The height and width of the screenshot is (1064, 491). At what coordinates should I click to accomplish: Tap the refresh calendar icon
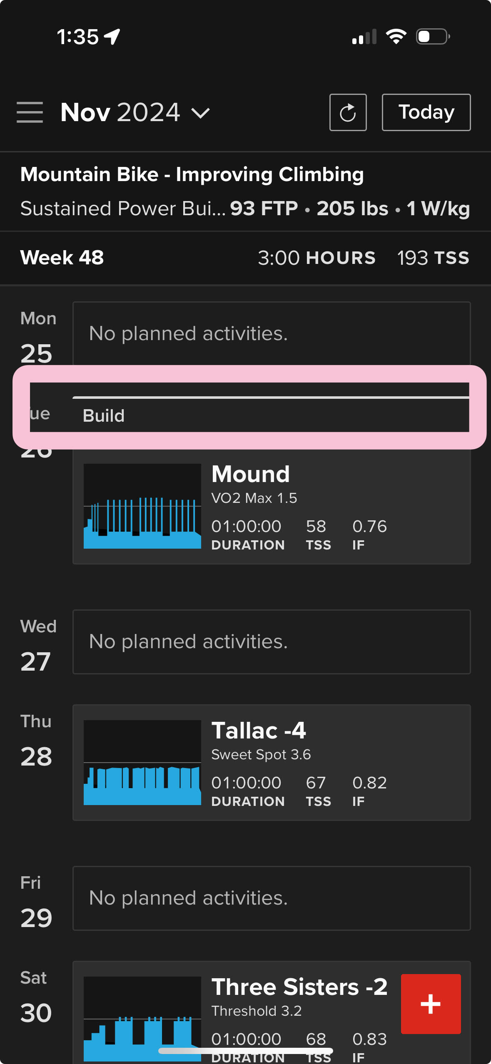[348, 112]
